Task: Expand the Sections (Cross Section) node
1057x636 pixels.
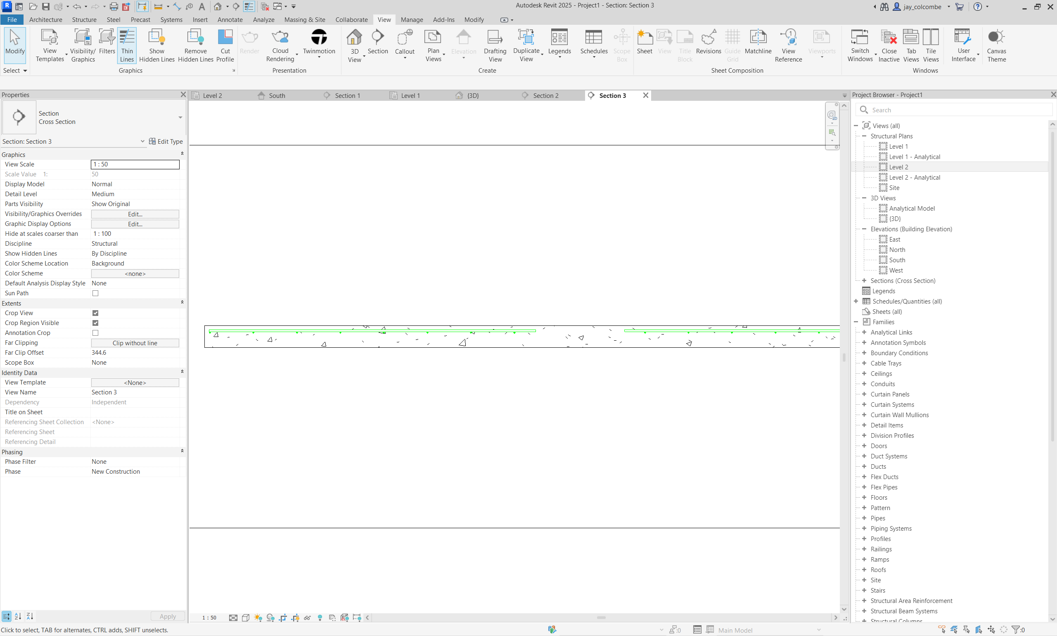Action: [864, 281]
